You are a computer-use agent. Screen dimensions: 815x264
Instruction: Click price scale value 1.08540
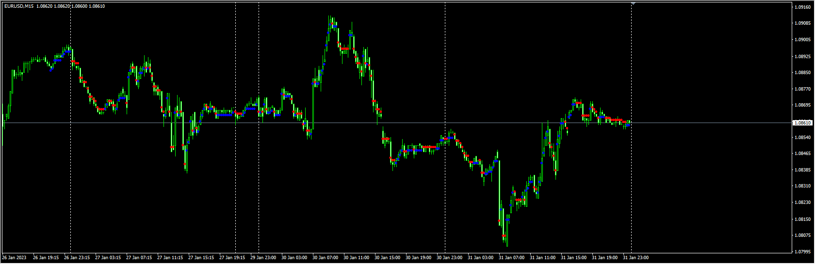pos(803,138)
